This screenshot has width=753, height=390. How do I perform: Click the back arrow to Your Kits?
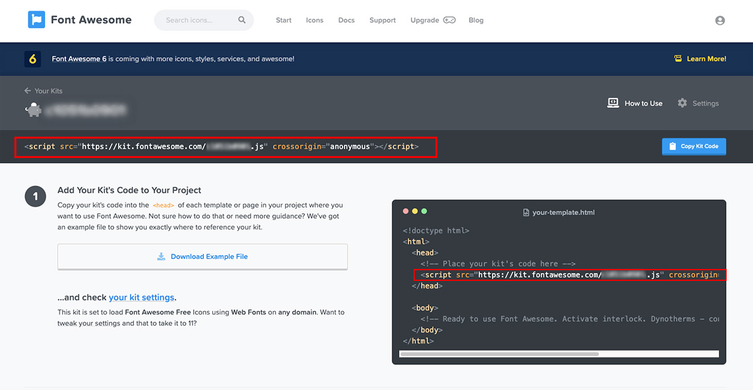point(28,91)
